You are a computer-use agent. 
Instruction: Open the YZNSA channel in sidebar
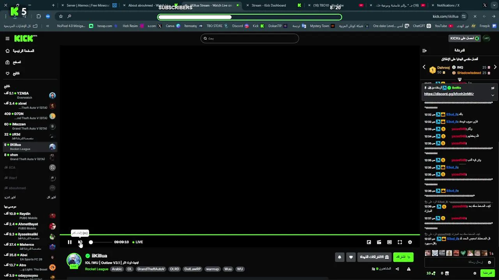click(x=30, y=95)
